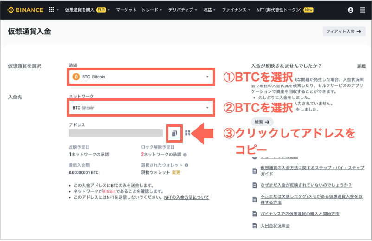Click document icon next to バイナンスでの仮想通貨の購入
The height and width of the screenshot is (241, 372).
(x=255, y=214)
